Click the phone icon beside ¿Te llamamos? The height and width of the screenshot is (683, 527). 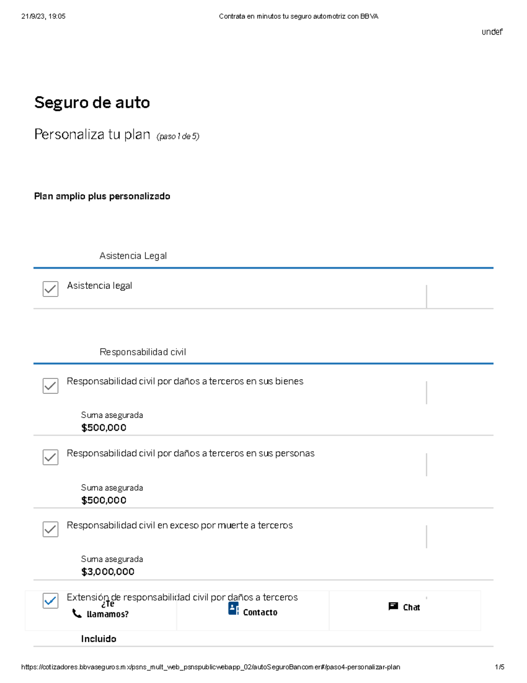coord(76,613)
